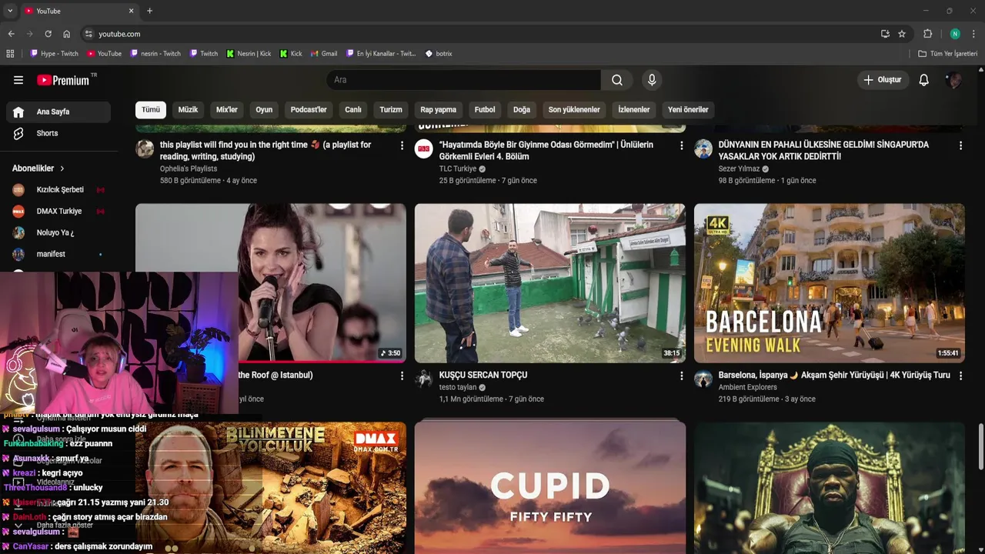This screenshot has height=554, width=985.
Task: Open the browser extensions puzzle icon
Action: 927,34
